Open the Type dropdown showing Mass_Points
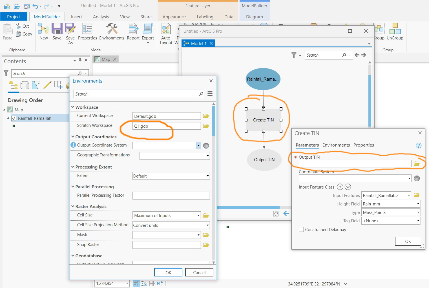 418,212
